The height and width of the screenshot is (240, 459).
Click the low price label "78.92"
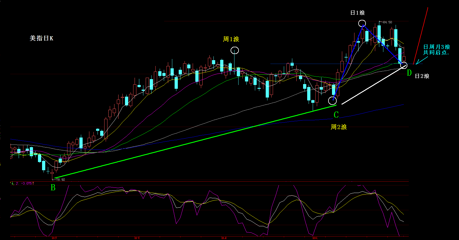60,180
